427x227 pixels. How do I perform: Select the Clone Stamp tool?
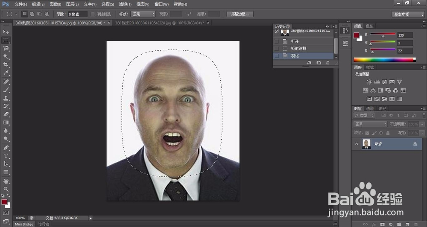6,98
